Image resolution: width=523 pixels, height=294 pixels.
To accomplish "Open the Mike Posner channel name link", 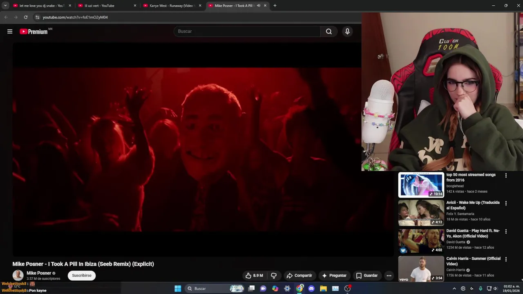I will point(39,273).
